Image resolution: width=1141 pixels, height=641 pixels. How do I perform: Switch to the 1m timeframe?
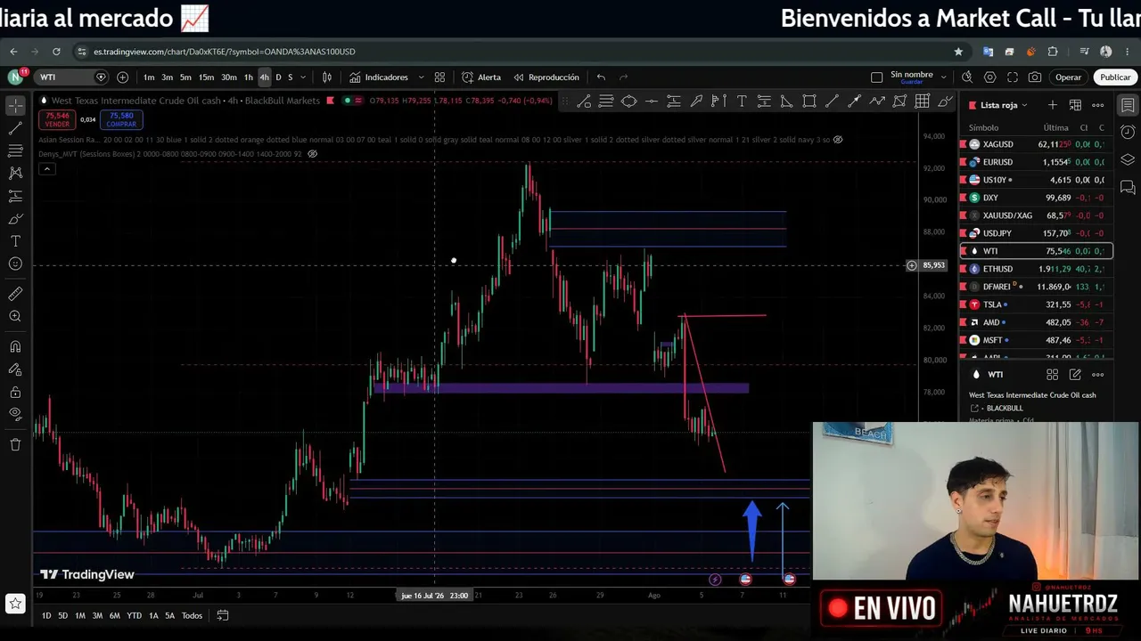click(149, 77)
